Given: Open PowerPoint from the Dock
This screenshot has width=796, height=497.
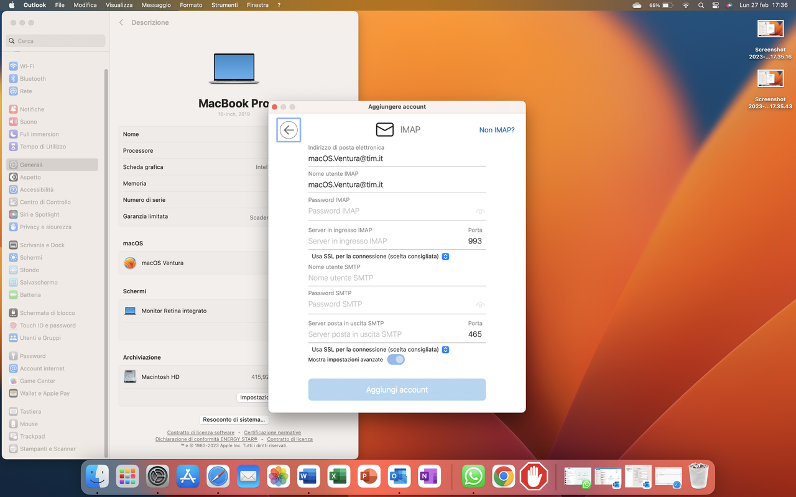Looking at the screenshot, I should coord(369,476).
